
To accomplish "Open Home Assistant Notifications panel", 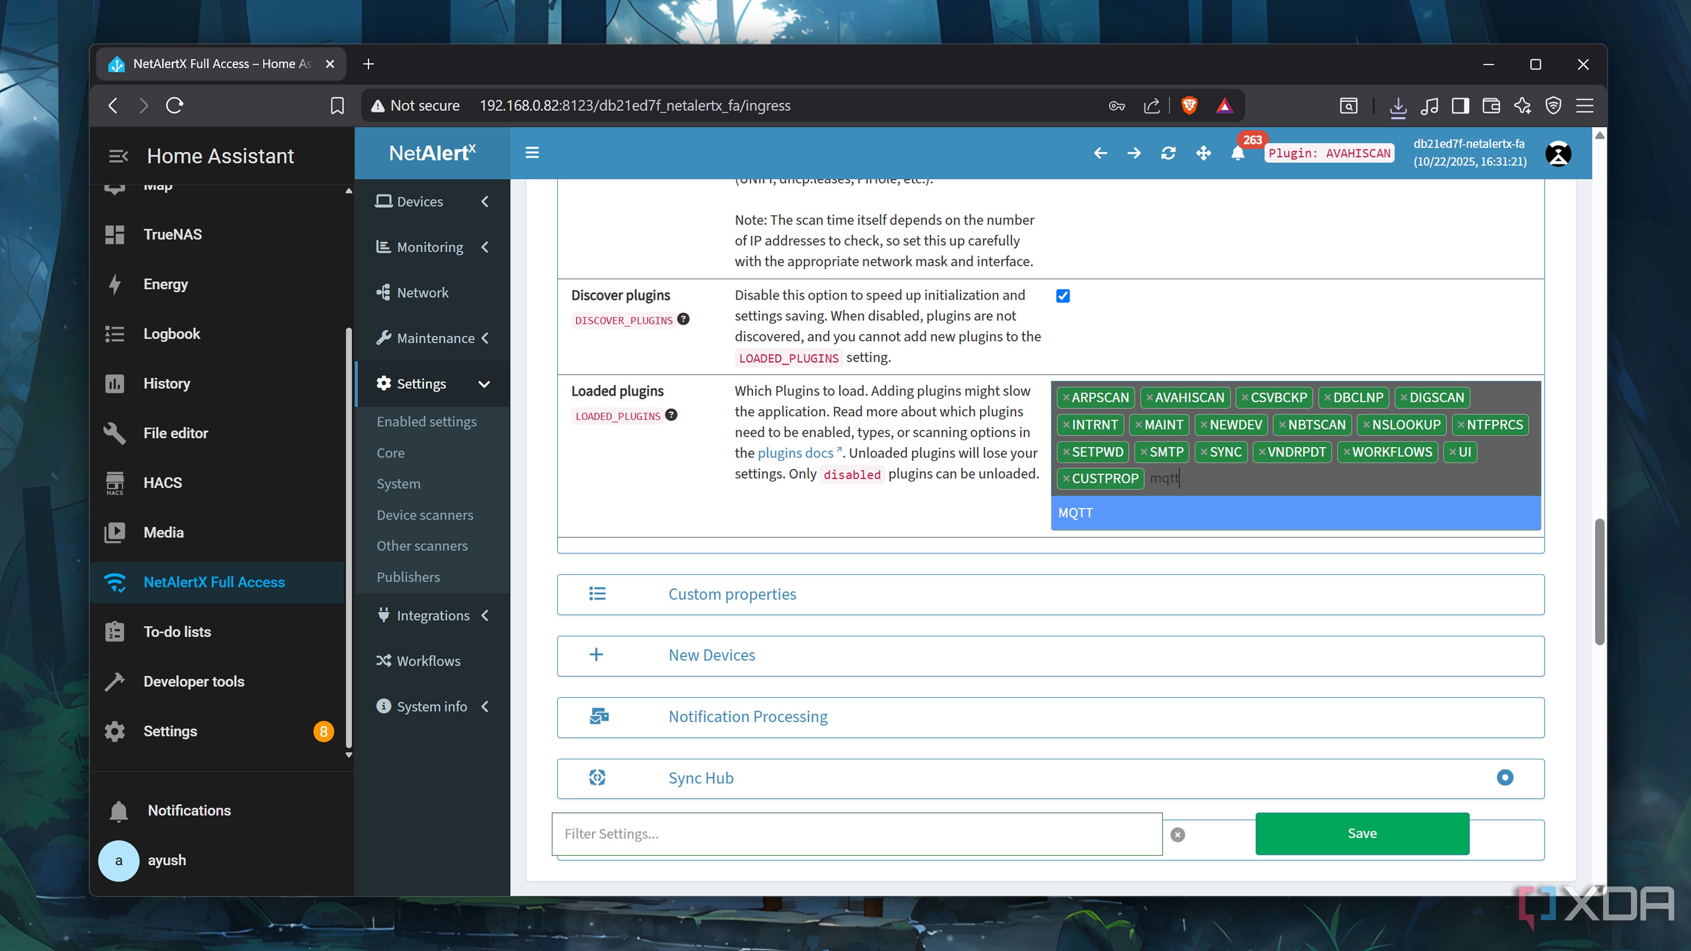I will pos(217,811).
